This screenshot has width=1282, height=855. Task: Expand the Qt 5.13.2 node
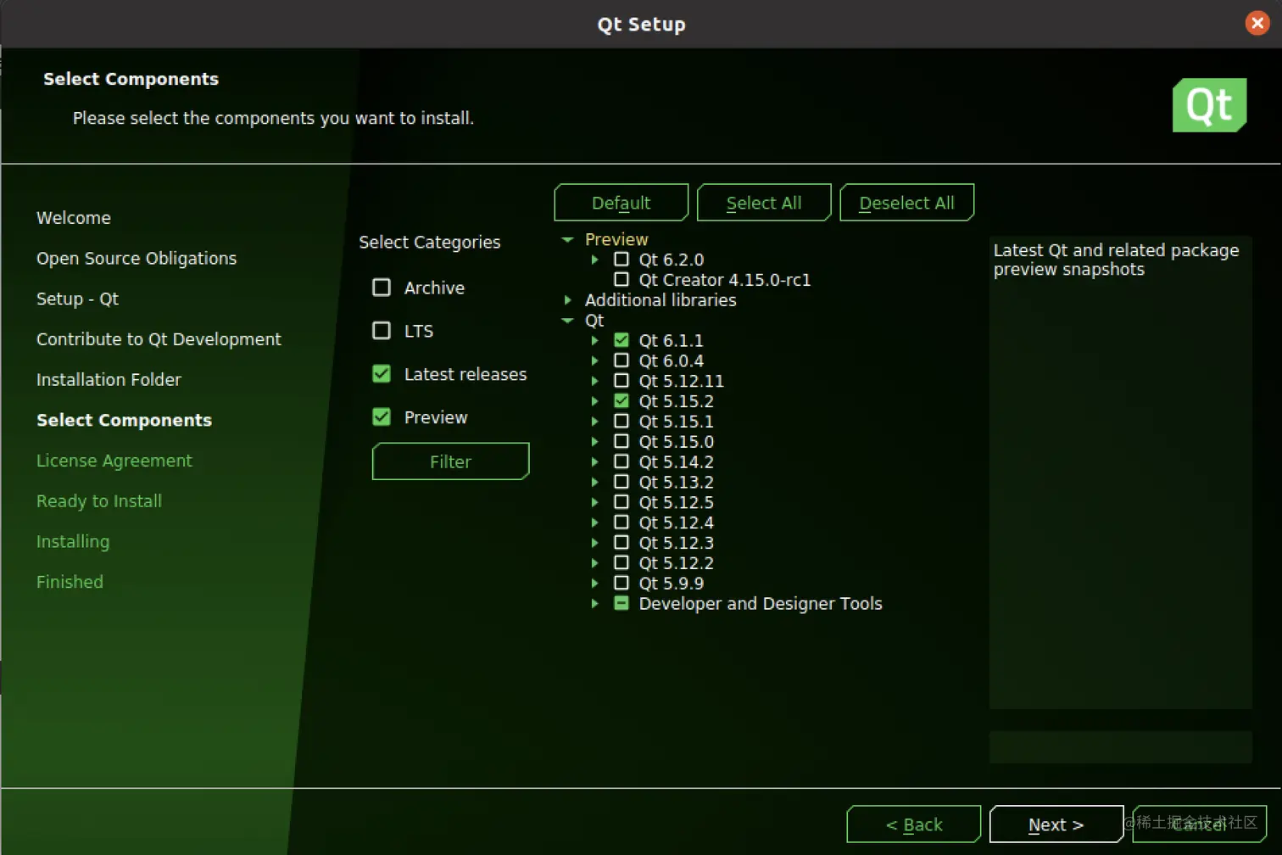click(x=594, y=482)
